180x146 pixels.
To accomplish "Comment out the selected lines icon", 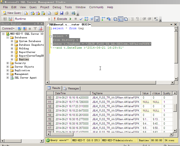I will click(132, 19).
